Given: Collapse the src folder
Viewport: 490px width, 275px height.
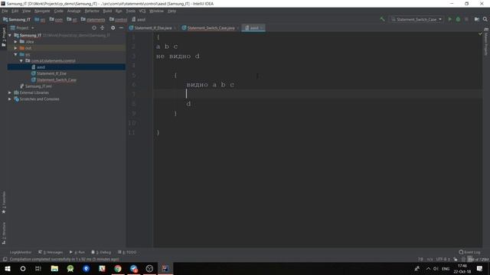Looking at the screenshot, I should [x=15, y=54].
